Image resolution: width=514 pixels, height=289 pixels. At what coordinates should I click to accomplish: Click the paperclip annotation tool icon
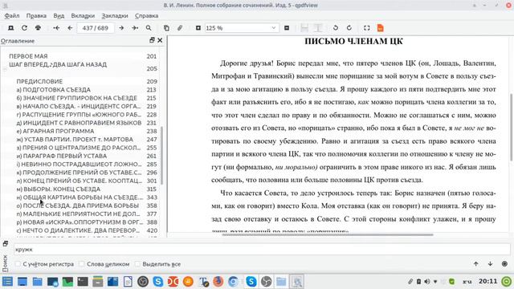coord(180,28)
